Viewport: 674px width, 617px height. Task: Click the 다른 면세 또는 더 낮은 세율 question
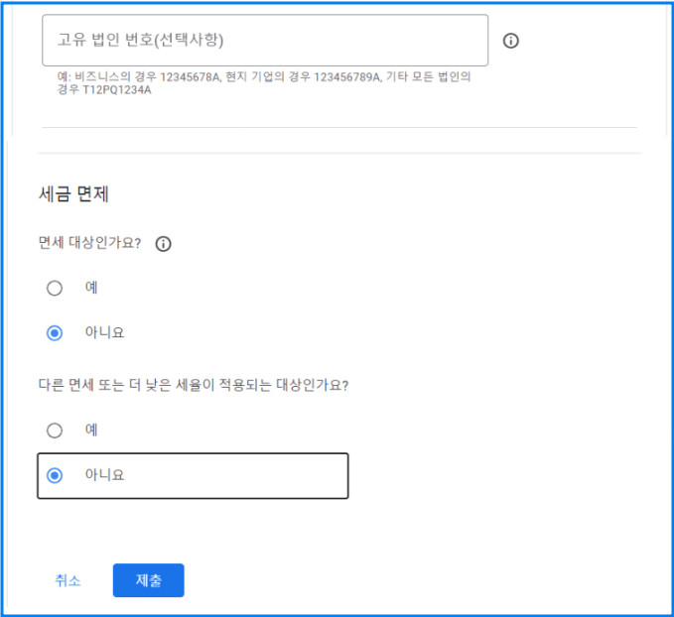(194, 385)
